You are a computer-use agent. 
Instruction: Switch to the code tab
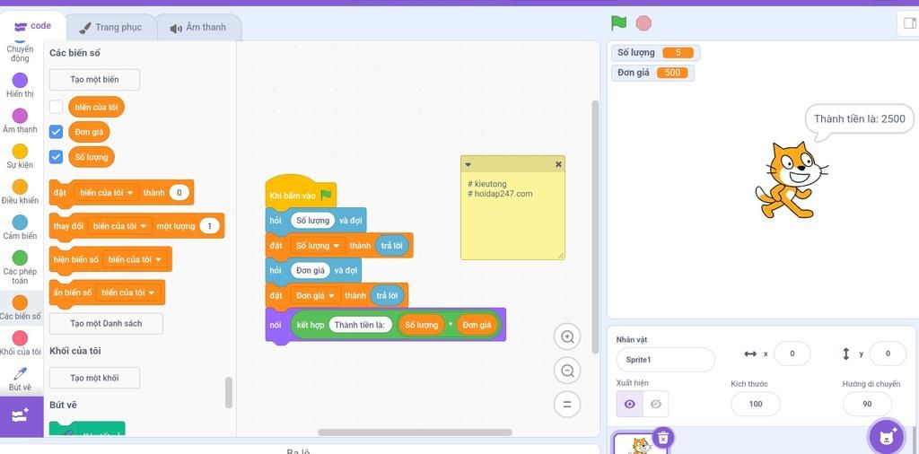[33, 26]
